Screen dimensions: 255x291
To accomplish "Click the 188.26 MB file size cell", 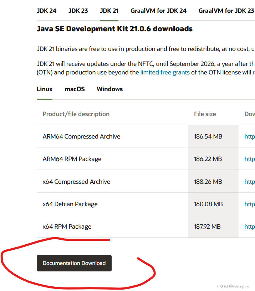I will (213, 182).
